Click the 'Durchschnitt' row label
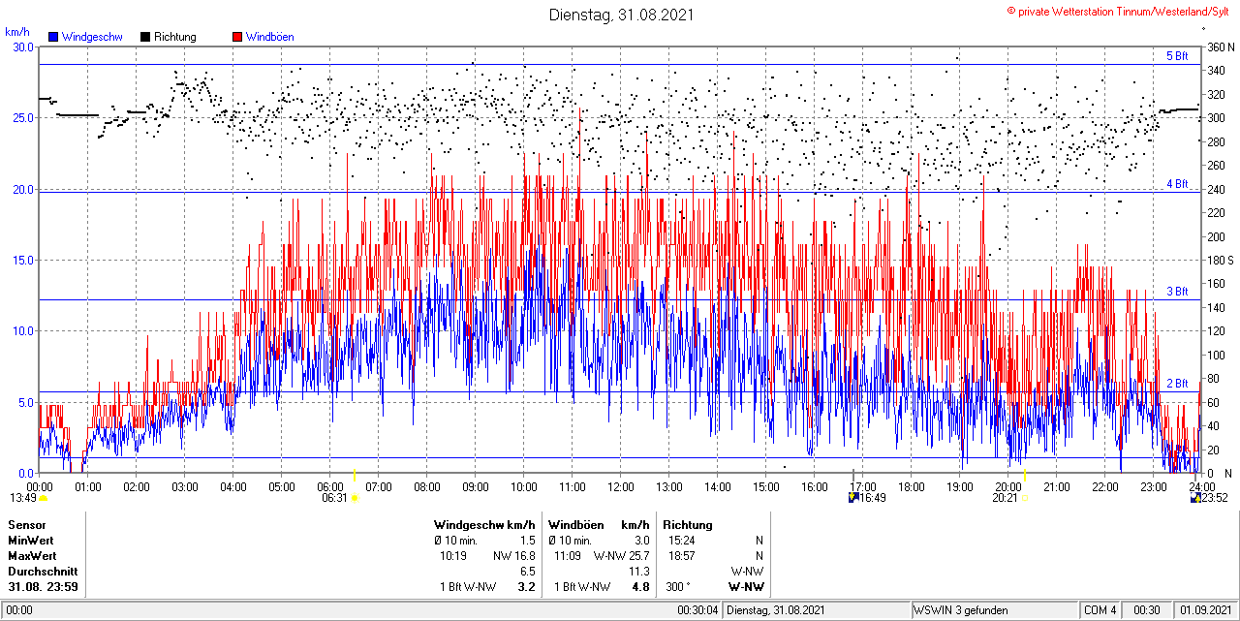Image resolution: width=1240 pixels, height=621 pixels. coord(43,572)
